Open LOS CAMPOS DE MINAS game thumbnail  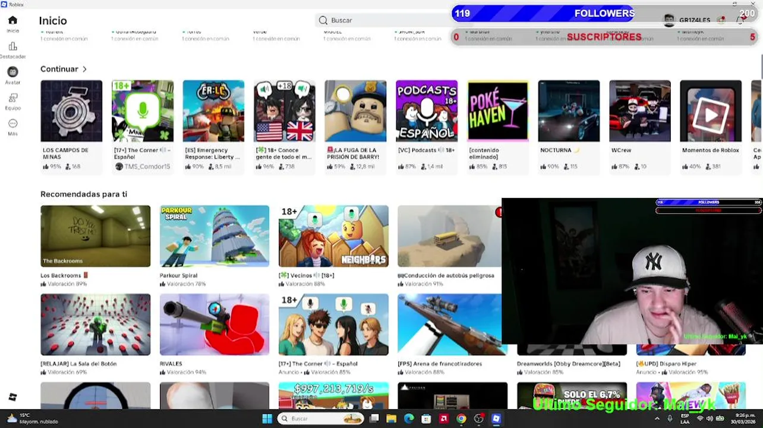(71, 111)
